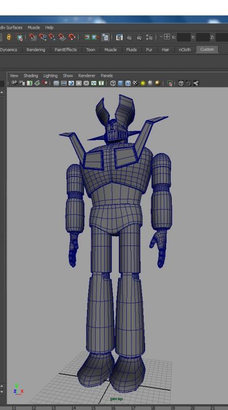Toggle resolution gate display
The height and width of the screenshot is (410, 228).
71,83
